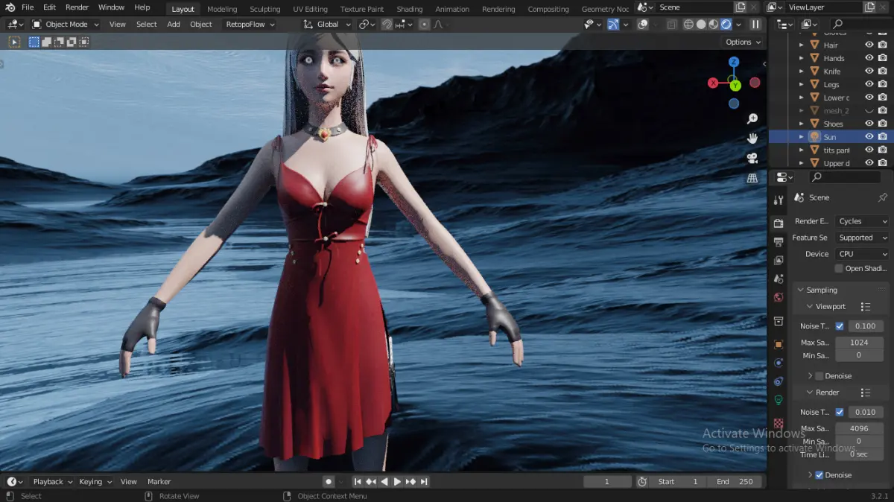Screen dimensions: 894x502
Task: Open the Output properties tab (printer icon)
Action: click(x=779, y=242)
